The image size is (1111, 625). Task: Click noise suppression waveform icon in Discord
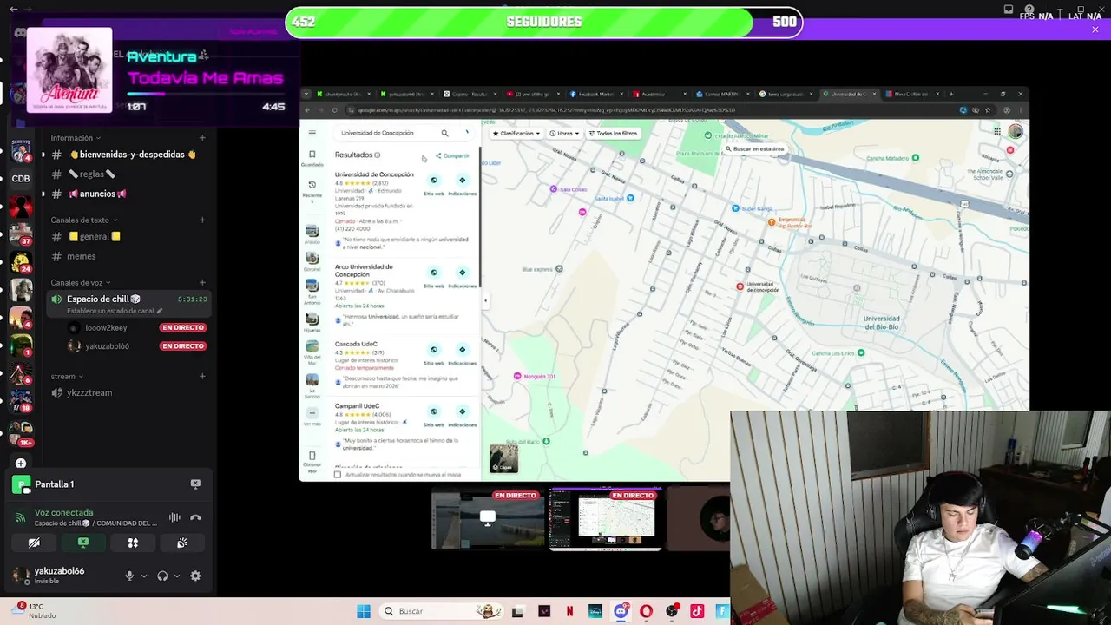coord(174,517)
